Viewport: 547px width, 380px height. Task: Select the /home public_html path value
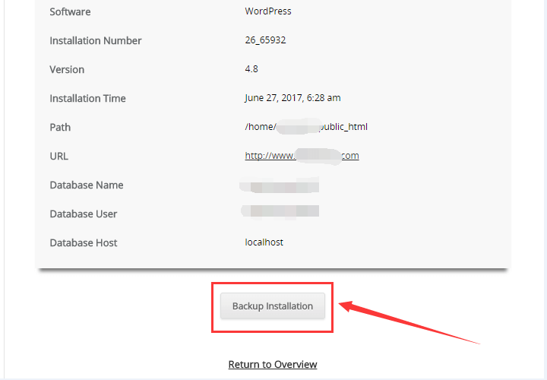point(306,127)
